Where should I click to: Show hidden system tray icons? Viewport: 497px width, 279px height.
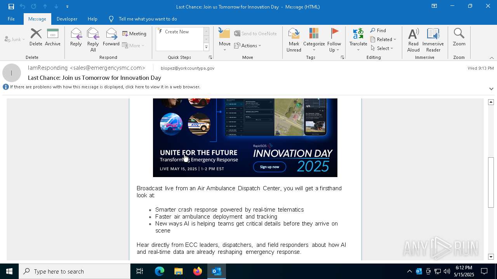click(x=409, y=271)
